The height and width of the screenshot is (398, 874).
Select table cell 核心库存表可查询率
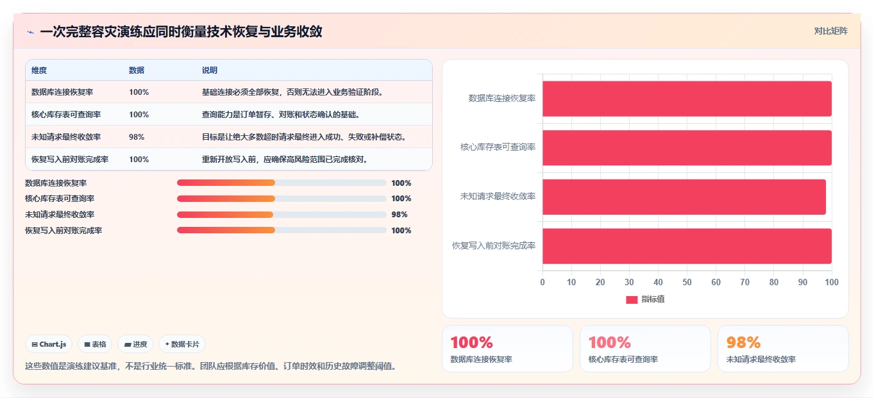pyautogui.click(x=66, y=114)
